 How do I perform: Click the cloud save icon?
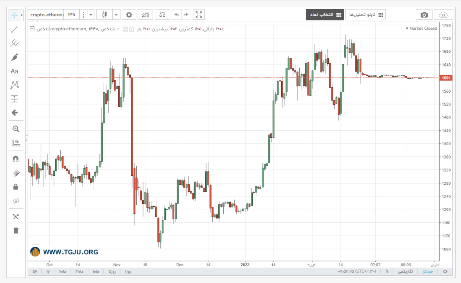(x=443, y=15)
